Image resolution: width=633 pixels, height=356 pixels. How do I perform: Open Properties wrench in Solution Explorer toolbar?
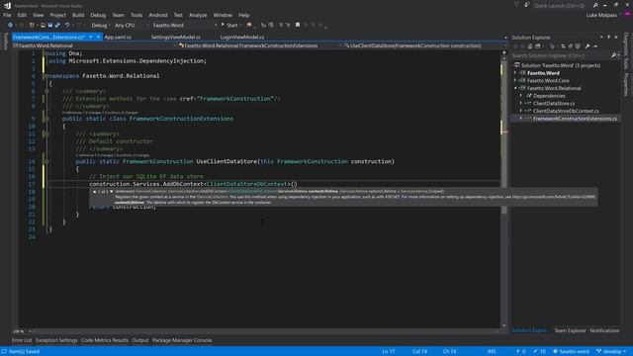[588, 46]
